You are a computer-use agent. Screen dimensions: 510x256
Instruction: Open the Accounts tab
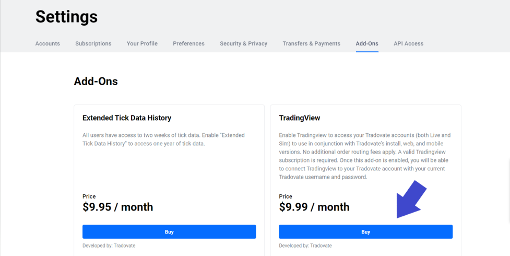click(48, 43)
